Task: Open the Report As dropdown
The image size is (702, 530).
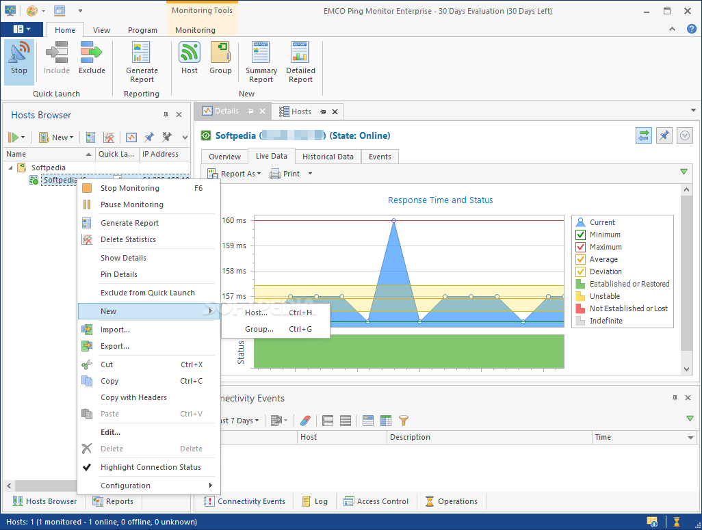Action: coord(234,174)
